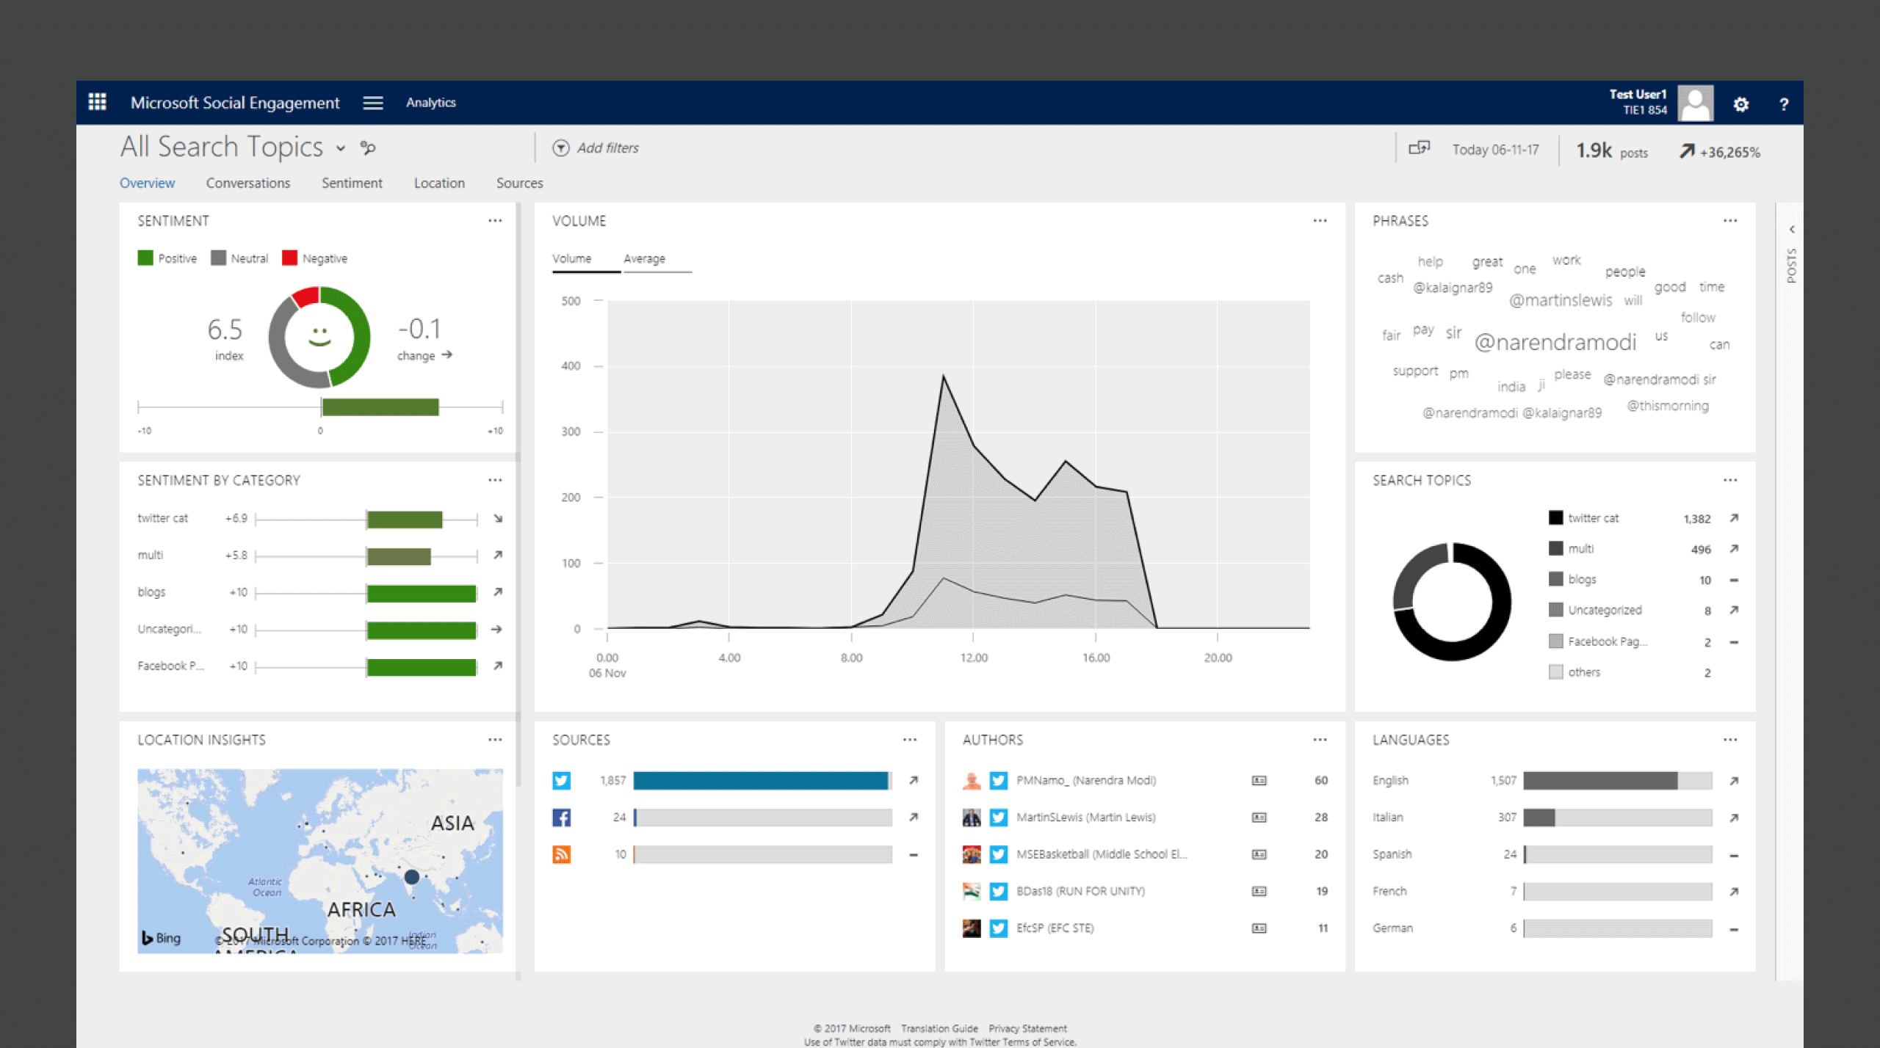Image resolution: width=1880 pixels, height=1048 pixels.
Task: Click the Twitter source icon
Action: [561, 780]
